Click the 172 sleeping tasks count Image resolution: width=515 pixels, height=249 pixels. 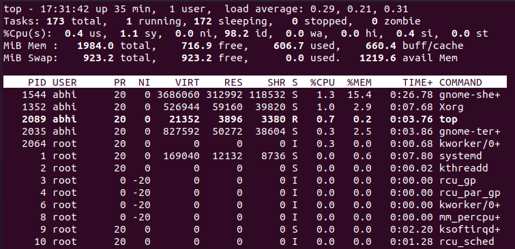pyautogui.click(x=203, y=21)
